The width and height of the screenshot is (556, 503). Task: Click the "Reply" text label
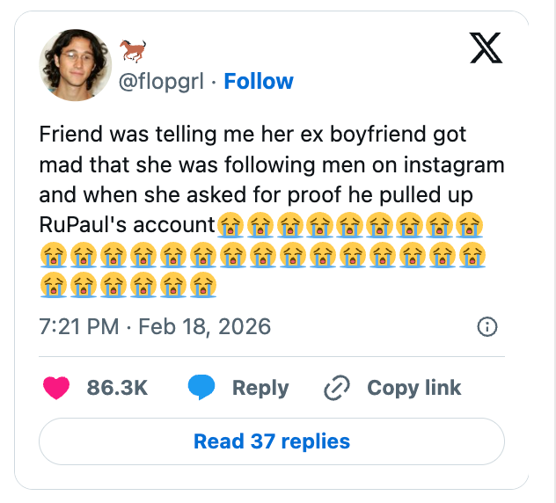point(260,388)
